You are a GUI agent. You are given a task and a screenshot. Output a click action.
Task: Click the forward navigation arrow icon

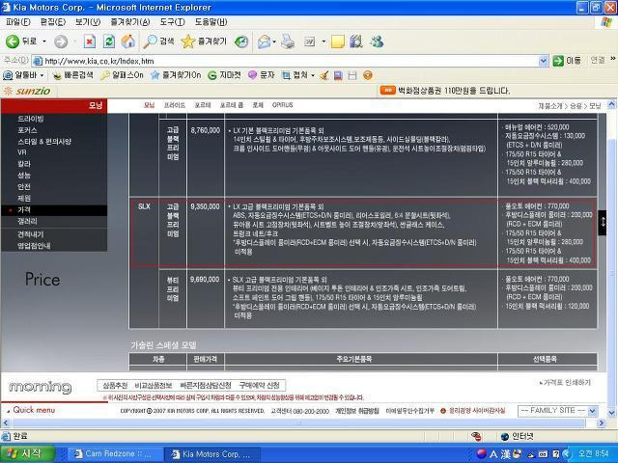[x=61, y=41]
